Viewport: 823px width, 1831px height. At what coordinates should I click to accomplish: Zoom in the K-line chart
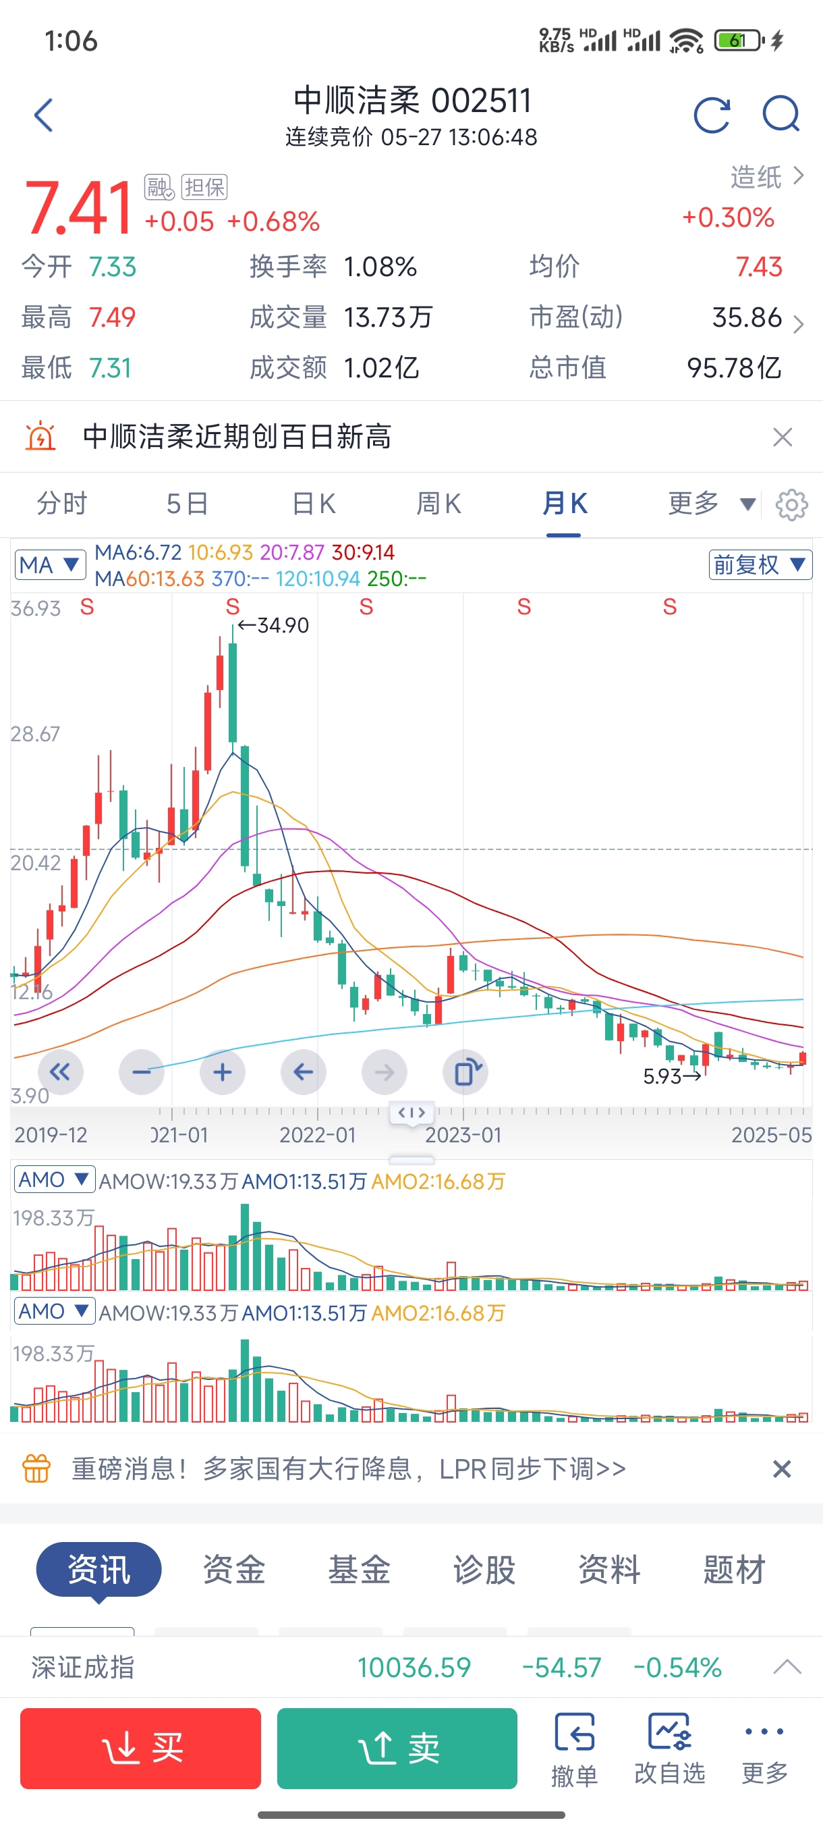[x=222, y=1072]
